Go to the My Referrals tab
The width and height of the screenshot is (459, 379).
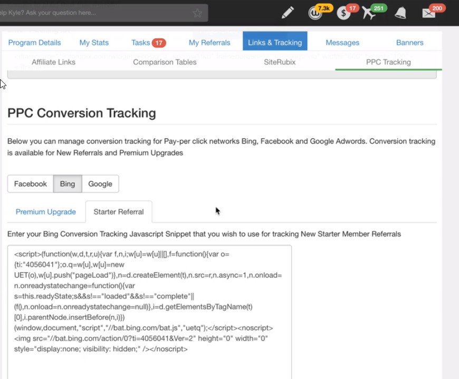coord(209,42)
